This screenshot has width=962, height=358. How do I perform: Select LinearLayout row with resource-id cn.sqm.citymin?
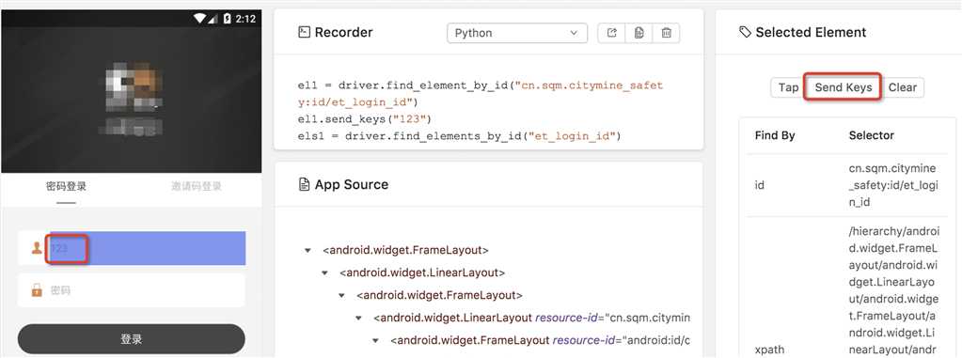coord(531,318)
